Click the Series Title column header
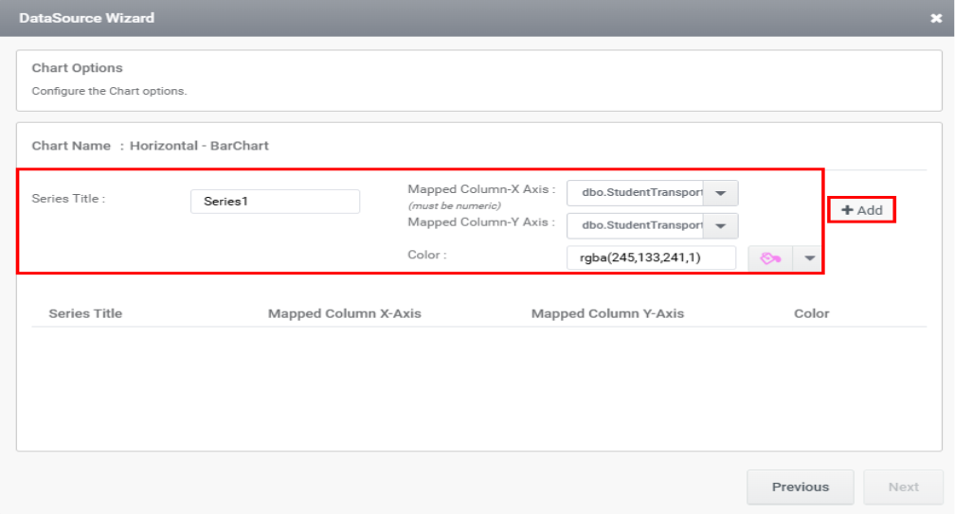 pyautogui.click(x=85, y=313)
